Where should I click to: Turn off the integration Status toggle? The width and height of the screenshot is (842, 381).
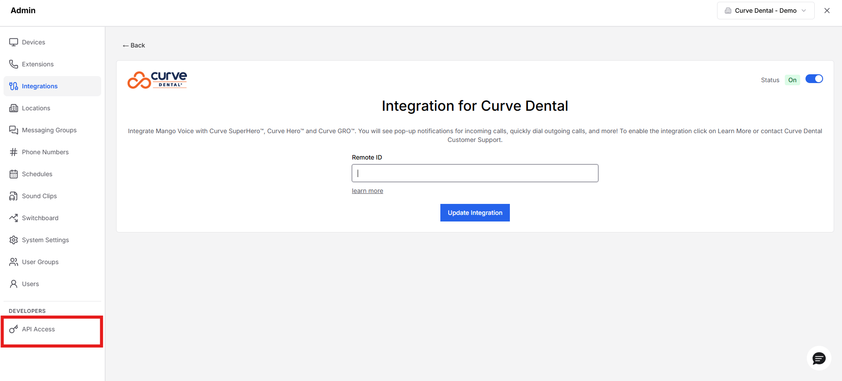[x=814, y=79]
